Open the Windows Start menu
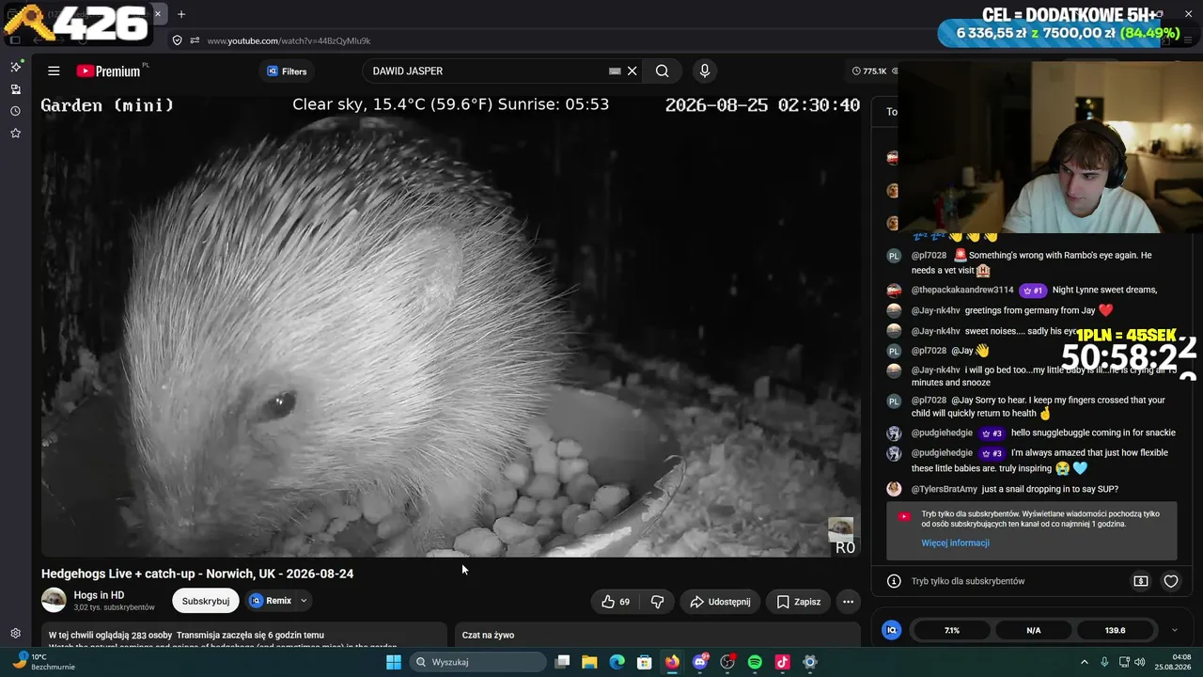This screenshot has width=1203, height=677. [394, 662]
